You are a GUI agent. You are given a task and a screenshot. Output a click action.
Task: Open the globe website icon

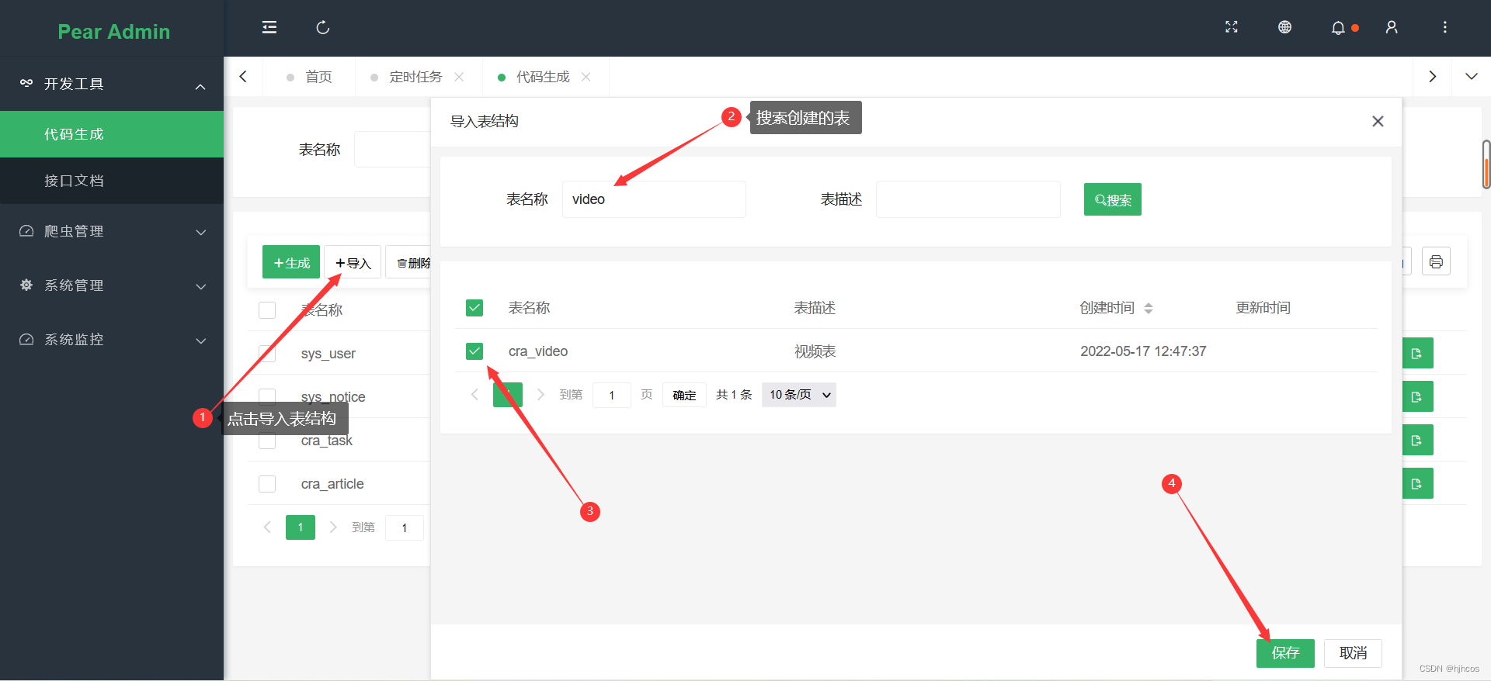point(1285,27)
